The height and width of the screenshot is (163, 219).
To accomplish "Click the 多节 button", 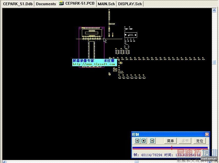I will coord(185,141).
